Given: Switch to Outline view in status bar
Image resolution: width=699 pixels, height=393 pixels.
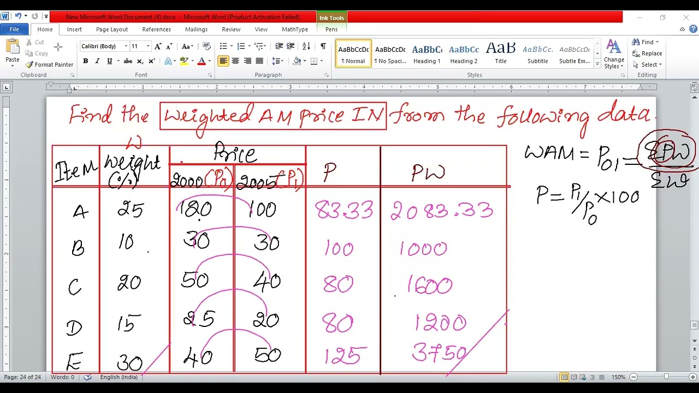Looking at the screenshot, I should [x=593, y=377].
